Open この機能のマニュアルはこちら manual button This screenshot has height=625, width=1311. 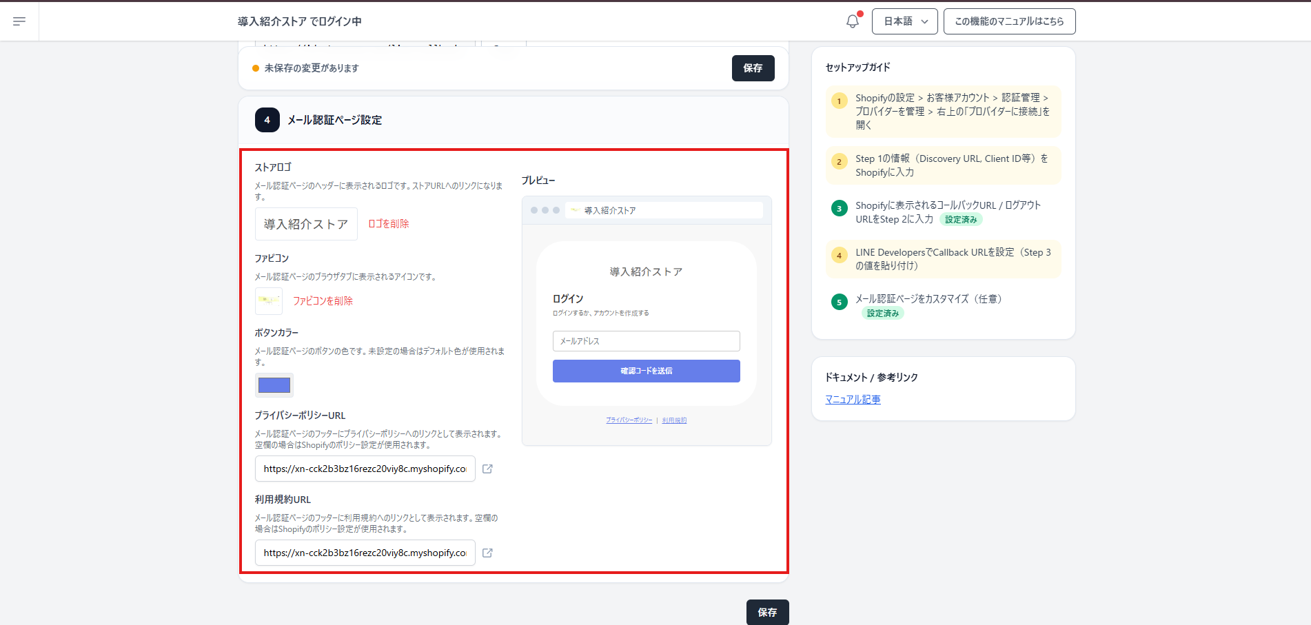(x=1009, y=21)
